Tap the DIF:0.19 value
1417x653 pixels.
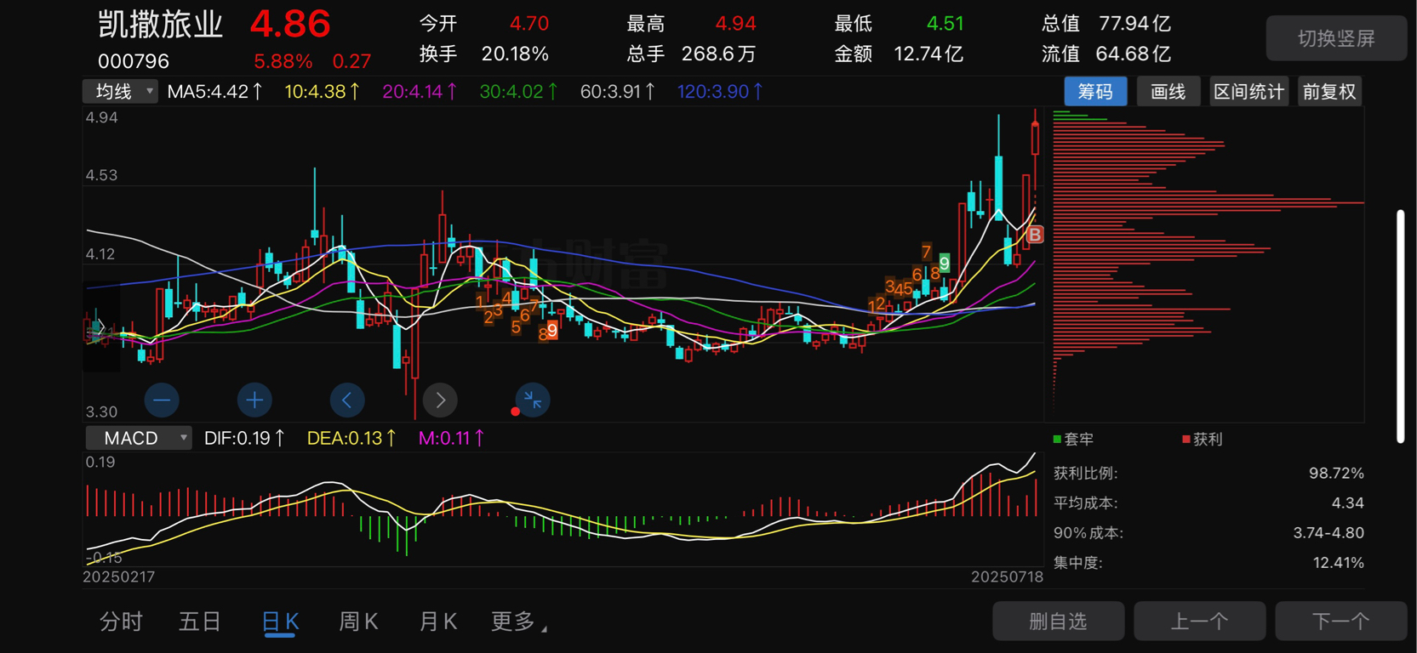click(x=244, y=438)
